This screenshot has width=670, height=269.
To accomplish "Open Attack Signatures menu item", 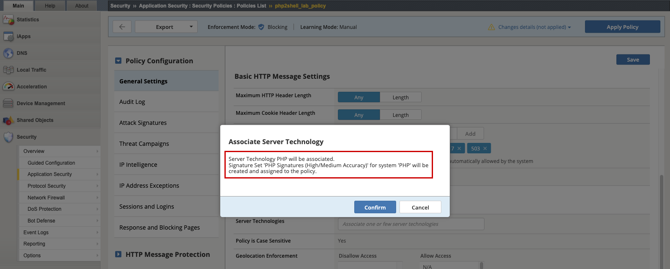I will 166,123.
